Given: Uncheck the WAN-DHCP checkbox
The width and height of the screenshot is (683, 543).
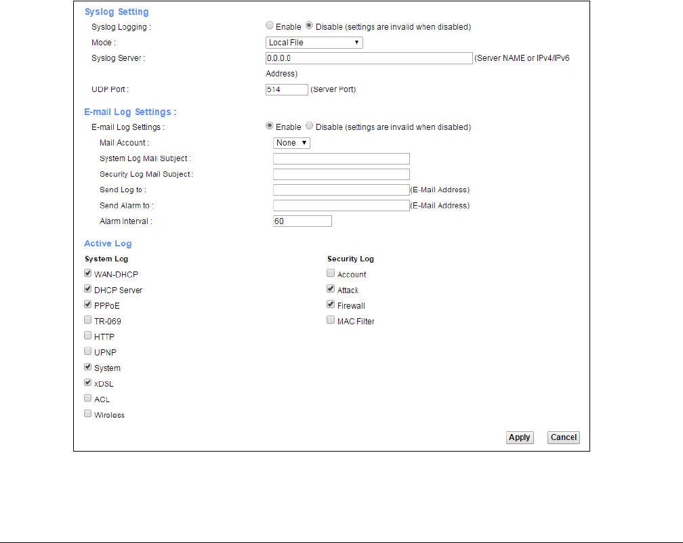Looking at the screenshot, I should click(88, 274).
